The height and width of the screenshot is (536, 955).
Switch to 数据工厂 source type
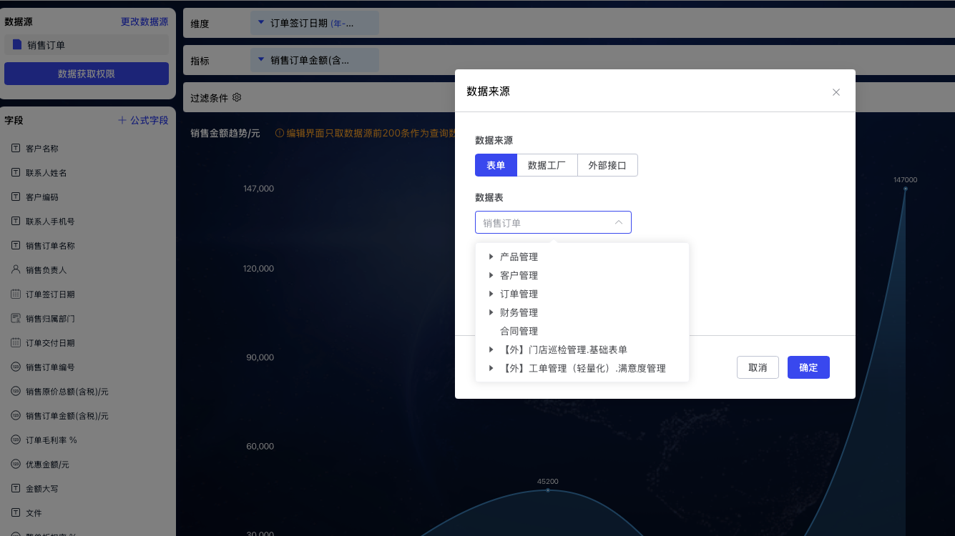click(547, 165)
